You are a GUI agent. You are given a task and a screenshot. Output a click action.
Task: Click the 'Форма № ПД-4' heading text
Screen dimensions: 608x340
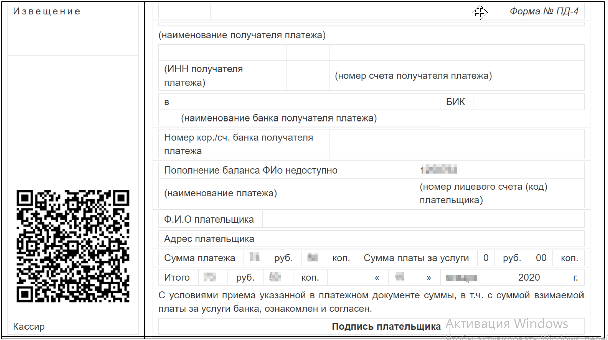[544, 11]
